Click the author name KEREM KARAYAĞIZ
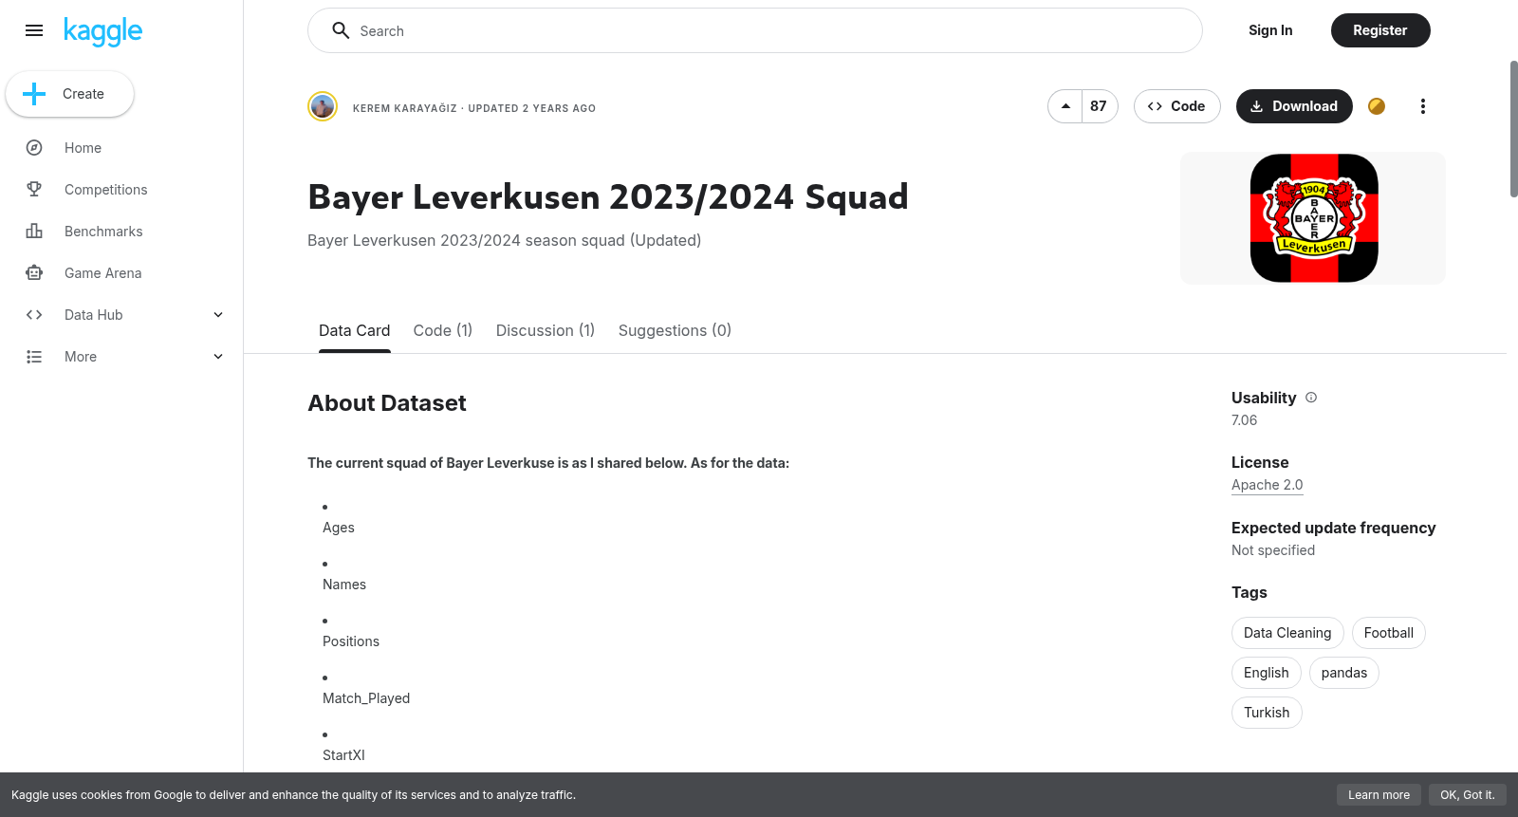The width and height of the screenshot is (1518, 817). pos(405,108)
